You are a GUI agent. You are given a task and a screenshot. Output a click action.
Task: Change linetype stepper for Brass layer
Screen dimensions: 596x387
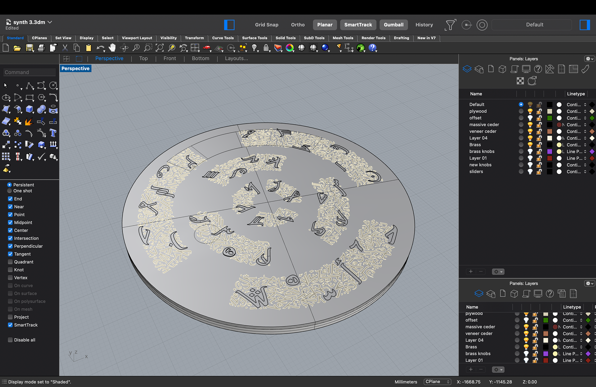tap(585, 145)
